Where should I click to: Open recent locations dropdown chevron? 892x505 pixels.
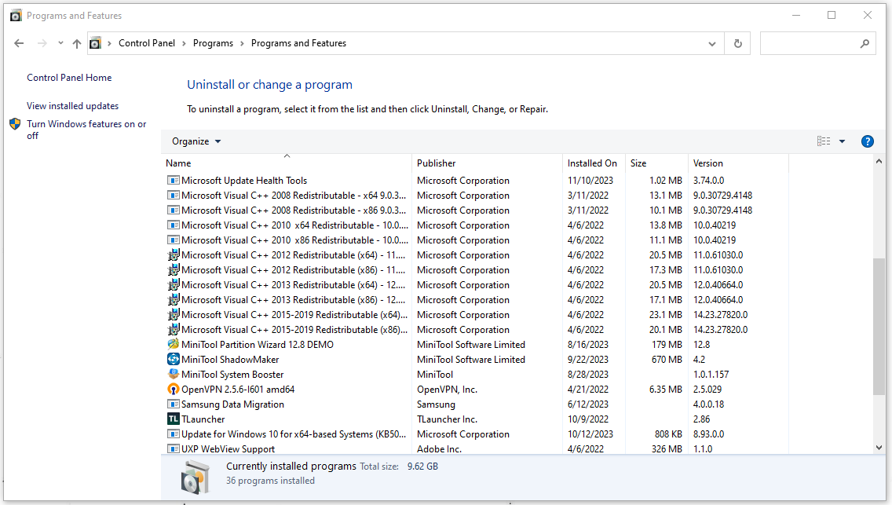60,43
